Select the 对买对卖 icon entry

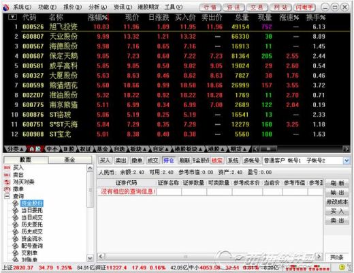[7, 182]
